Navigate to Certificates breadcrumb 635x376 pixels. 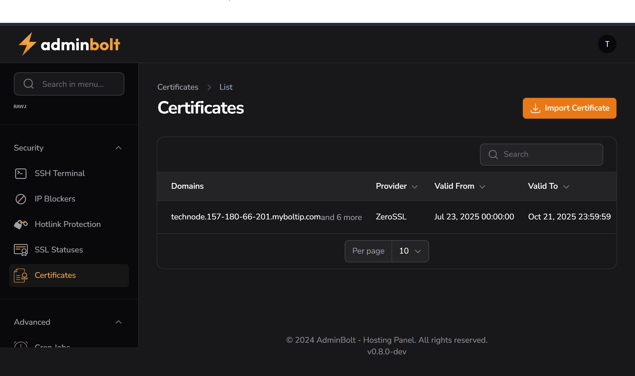(178, 87)
